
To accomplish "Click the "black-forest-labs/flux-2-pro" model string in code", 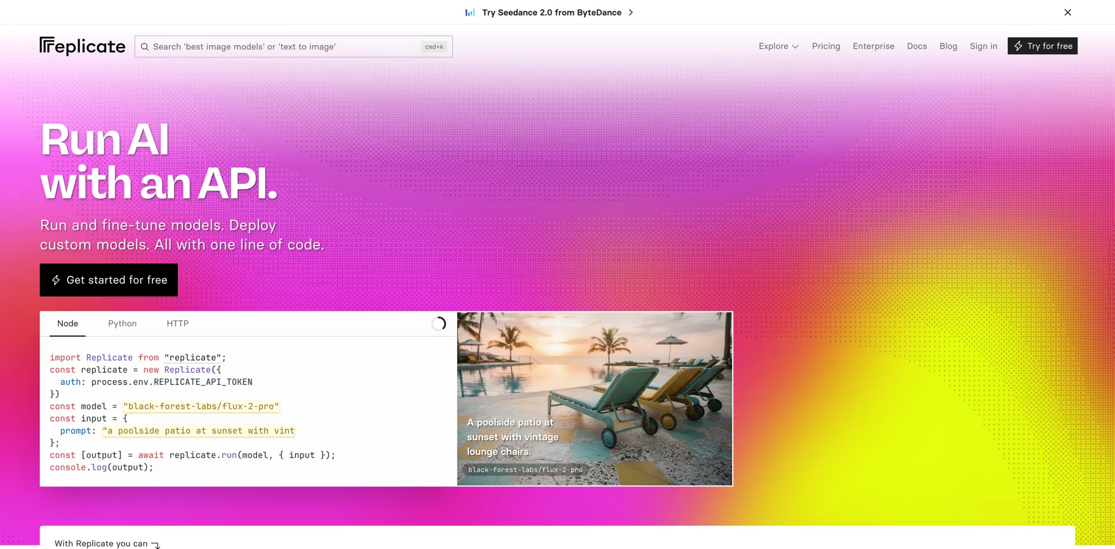I will point(201,407).
